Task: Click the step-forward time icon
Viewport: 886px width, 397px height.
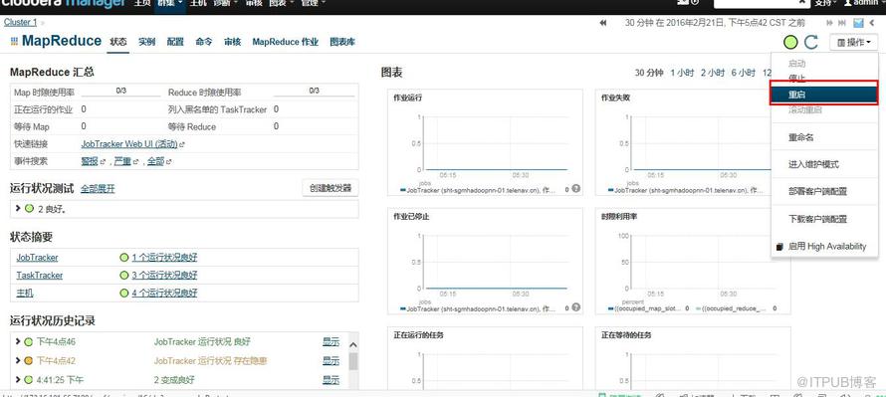Action: pyautogui.click(x=829, y=23)
